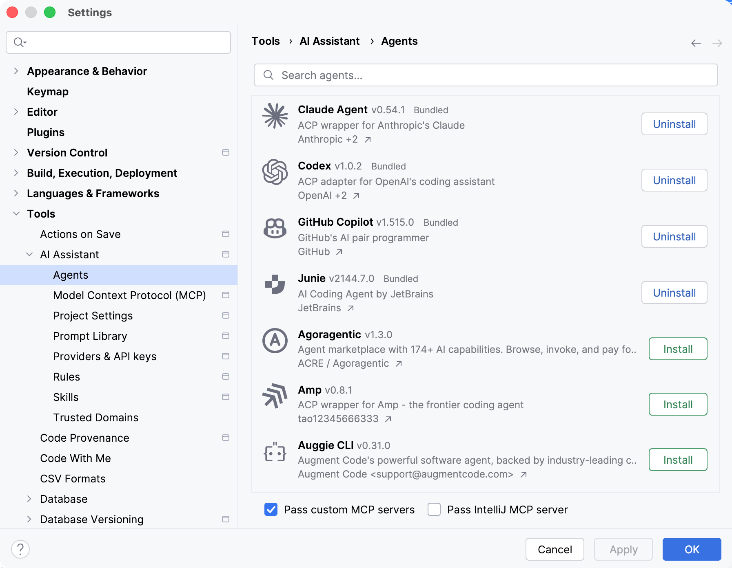Go back with the left navigation arrow
This screenshot has height=568, width=732.
click(x=696, y=43)
